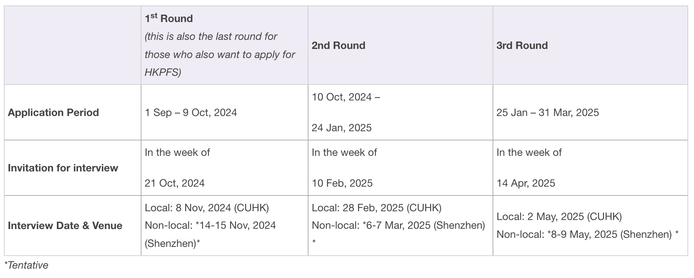
Task: Click the '10 Oct, 2024 –' start date text
Action: pos(346,97)
